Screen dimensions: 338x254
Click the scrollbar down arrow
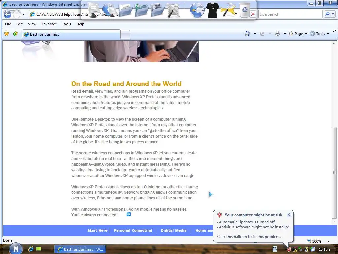pyautogui.click(x=334, y=221)
